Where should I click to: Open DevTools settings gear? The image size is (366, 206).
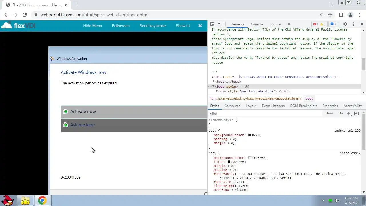345,24
